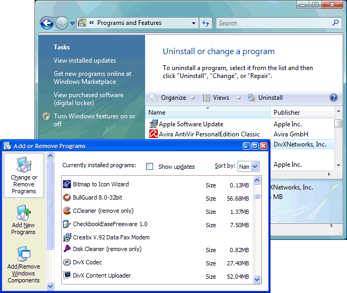The height and width of the screenshot is (293, 347).
Task: Click sidebar scroll-up arrow in Add or Remove Programs
Action: (x=50, y=156)
